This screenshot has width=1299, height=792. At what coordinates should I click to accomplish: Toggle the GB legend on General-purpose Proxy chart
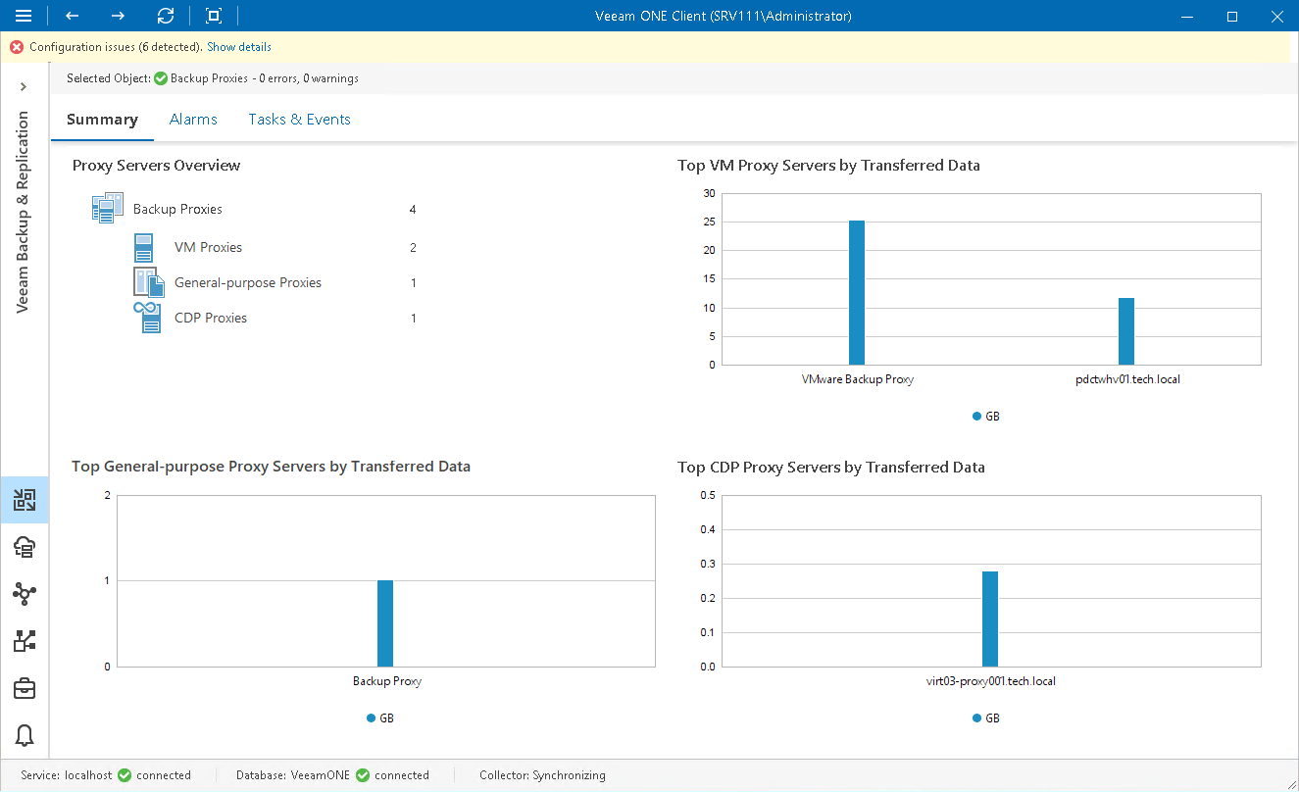coord(380,718)
